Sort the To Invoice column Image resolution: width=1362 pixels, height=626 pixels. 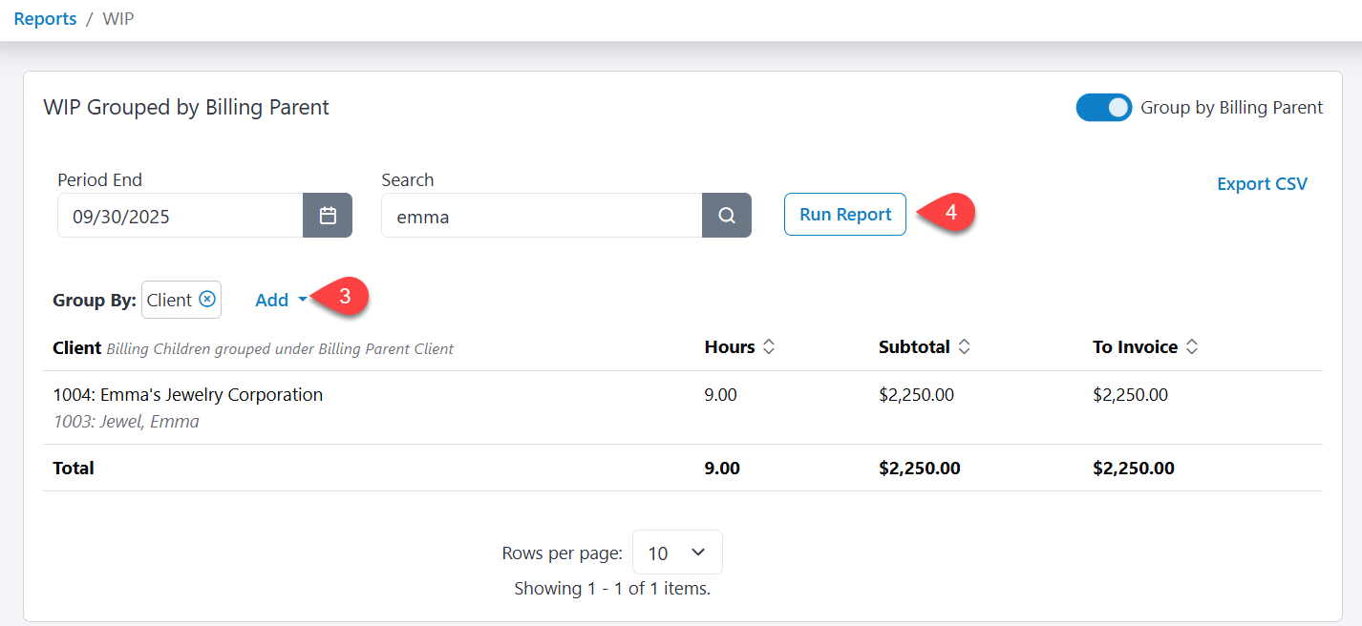pyautogui.click(x=1191, y=346)
